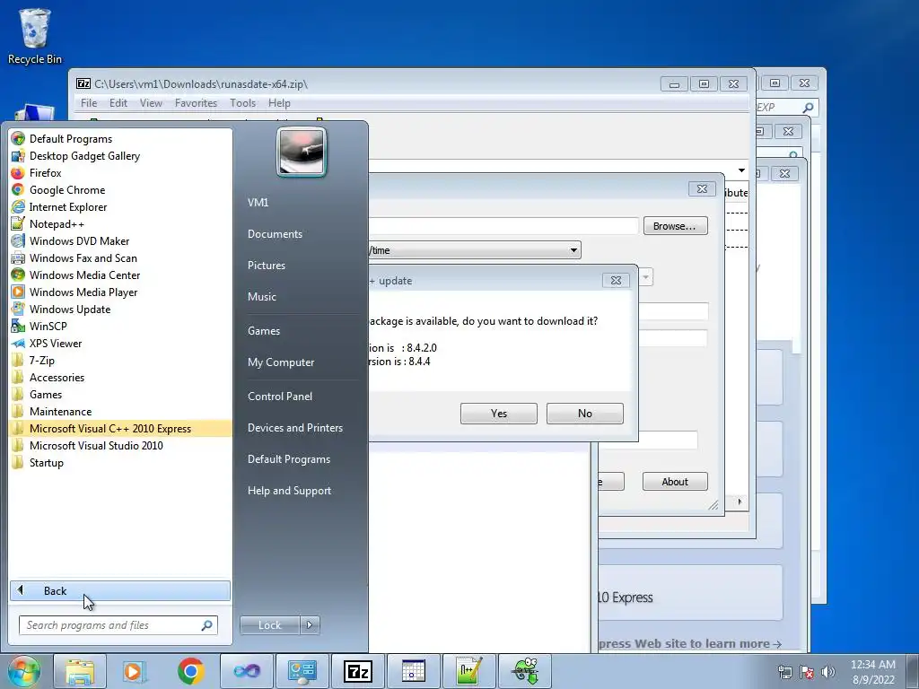
Task: Click the Browse... button
Action: pyautogui.click(x=675, y=226)
